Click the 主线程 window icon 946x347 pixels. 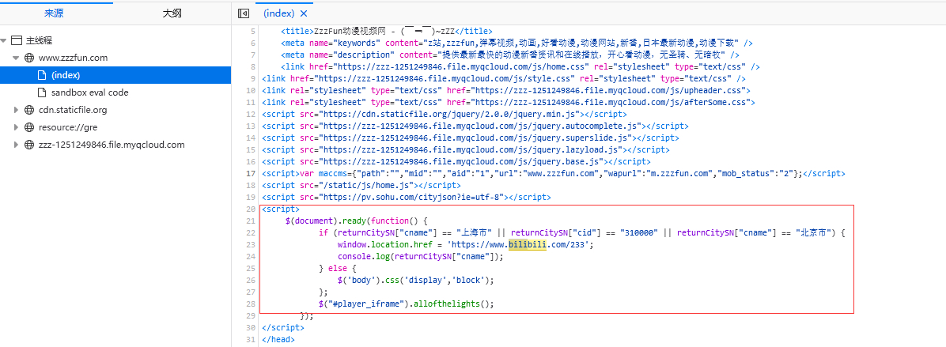[x=17, y=41]
